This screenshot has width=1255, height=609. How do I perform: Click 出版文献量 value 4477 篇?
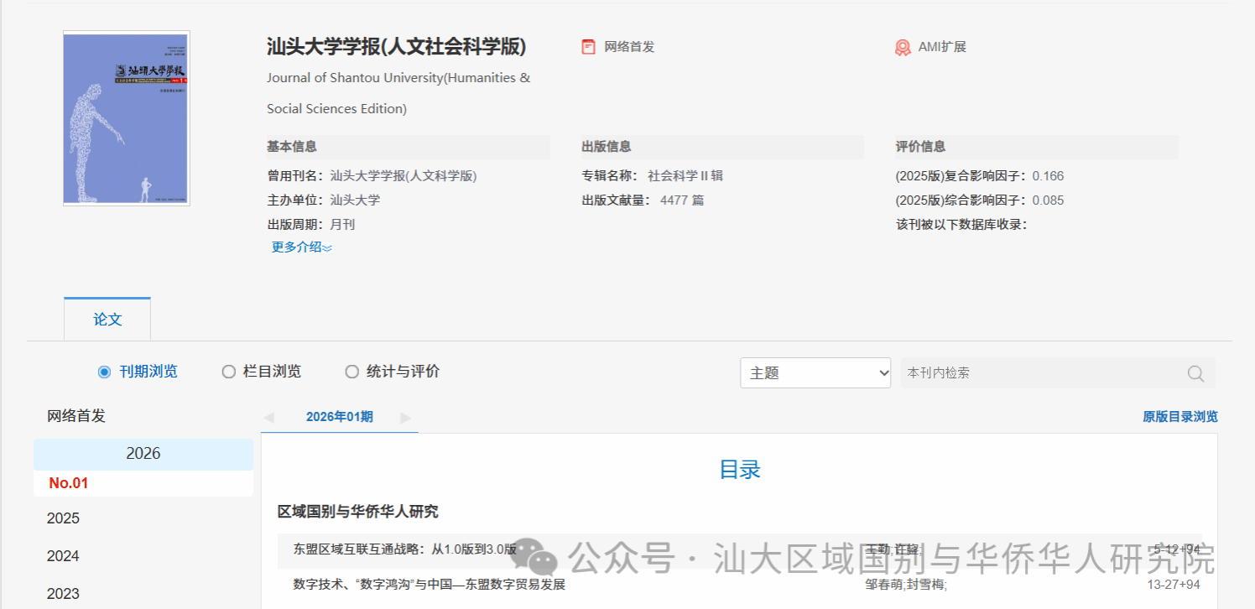click(x=682, y=200)
